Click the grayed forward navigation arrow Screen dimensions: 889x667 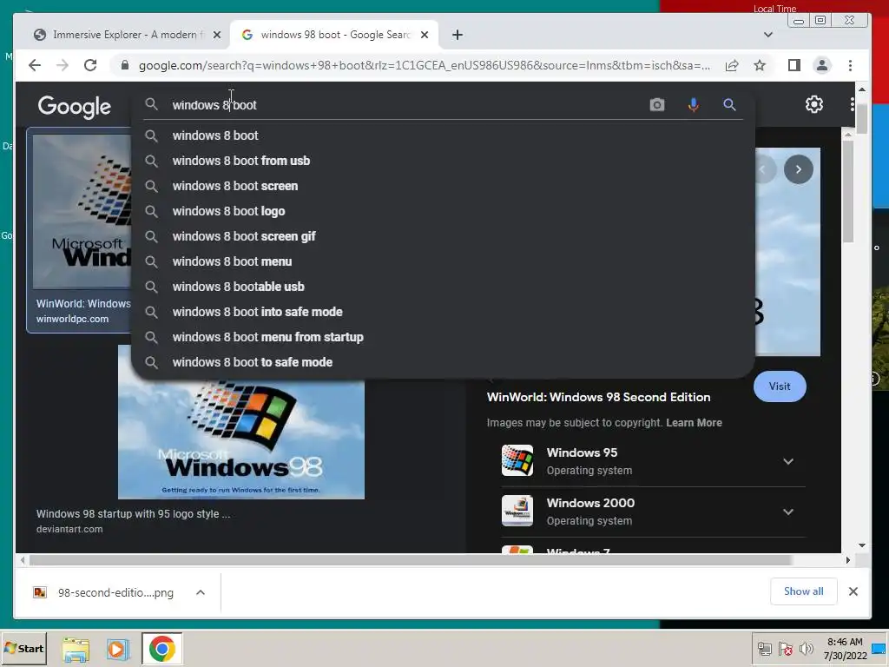click(63, 65)
